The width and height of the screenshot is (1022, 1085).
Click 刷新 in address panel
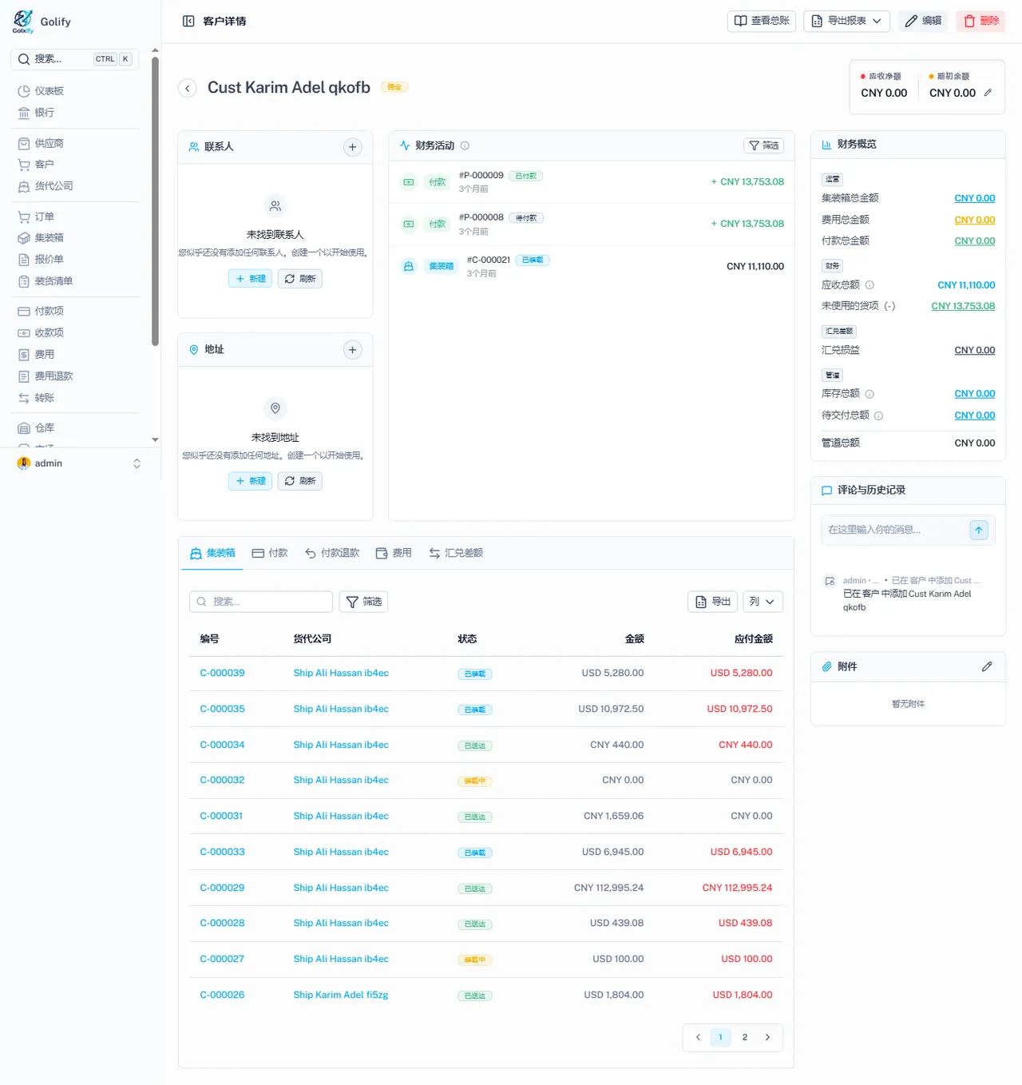[299, 481]
